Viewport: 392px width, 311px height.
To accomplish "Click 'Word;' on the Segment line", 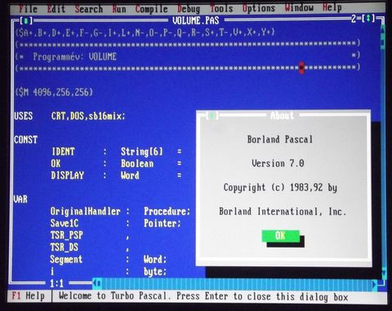I will pos(155,260).
